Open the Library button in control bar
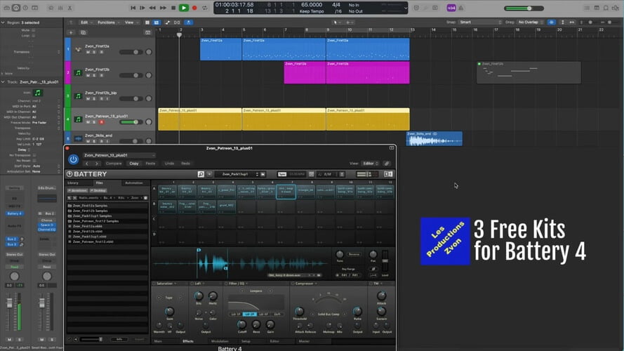 coord(7,8)
